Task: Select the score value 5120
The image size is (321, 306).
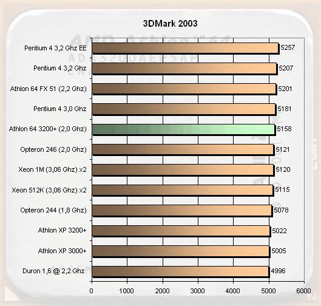Action: tap(283, 170)
